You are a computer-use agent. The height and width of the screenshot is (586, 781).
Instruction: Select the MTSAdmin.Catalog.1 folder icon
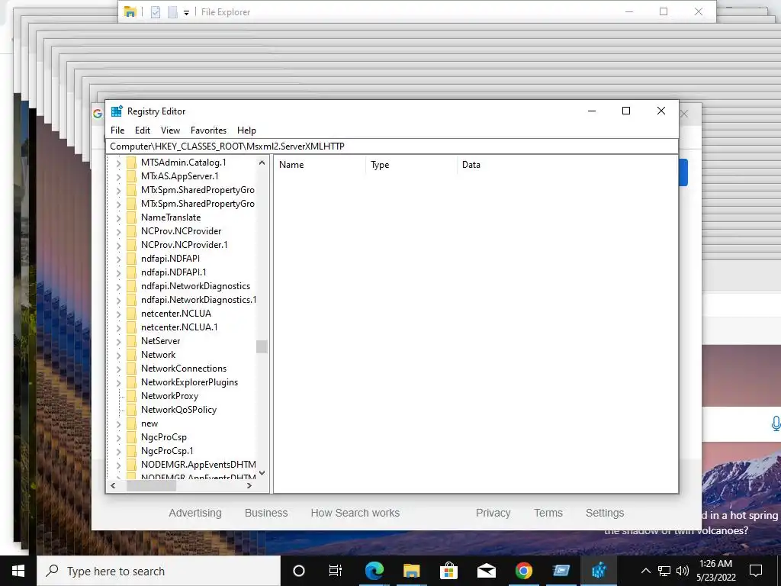click(131, 163)
